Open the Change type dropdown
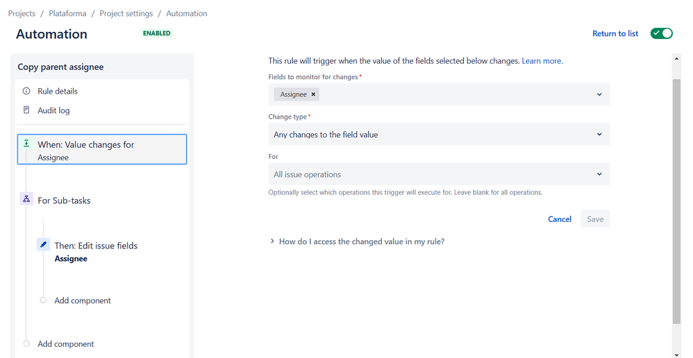 click(x=439, y=134)
